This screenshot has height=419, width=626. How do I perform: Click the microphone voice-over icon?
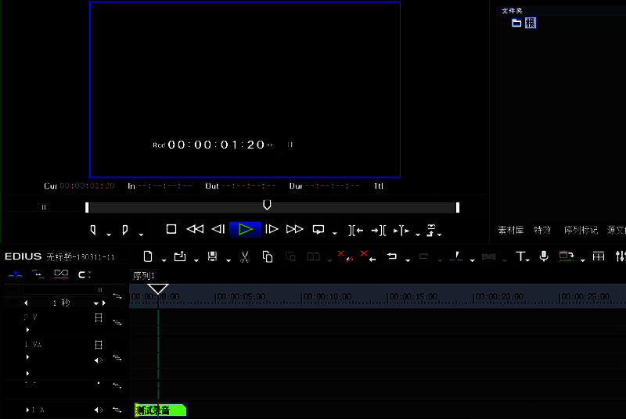[544, 256]
